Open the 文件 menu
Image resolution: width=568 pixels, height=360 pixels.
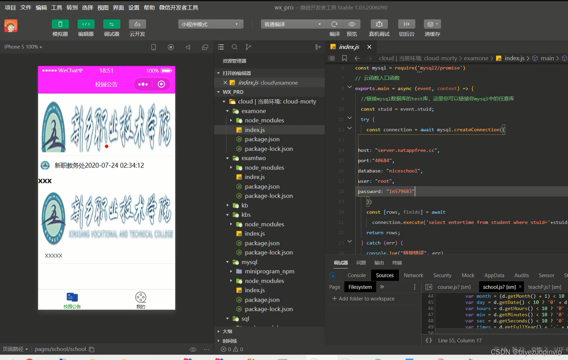[26, 7]
